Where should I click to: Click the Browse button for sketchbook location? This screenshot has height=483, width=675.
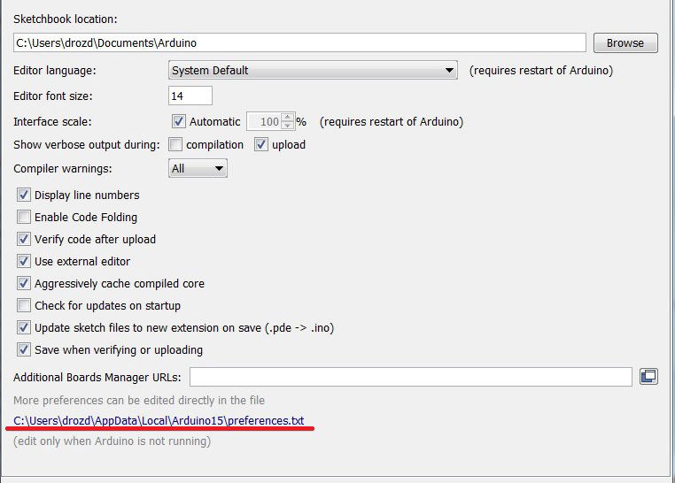(x=625, y=43)
